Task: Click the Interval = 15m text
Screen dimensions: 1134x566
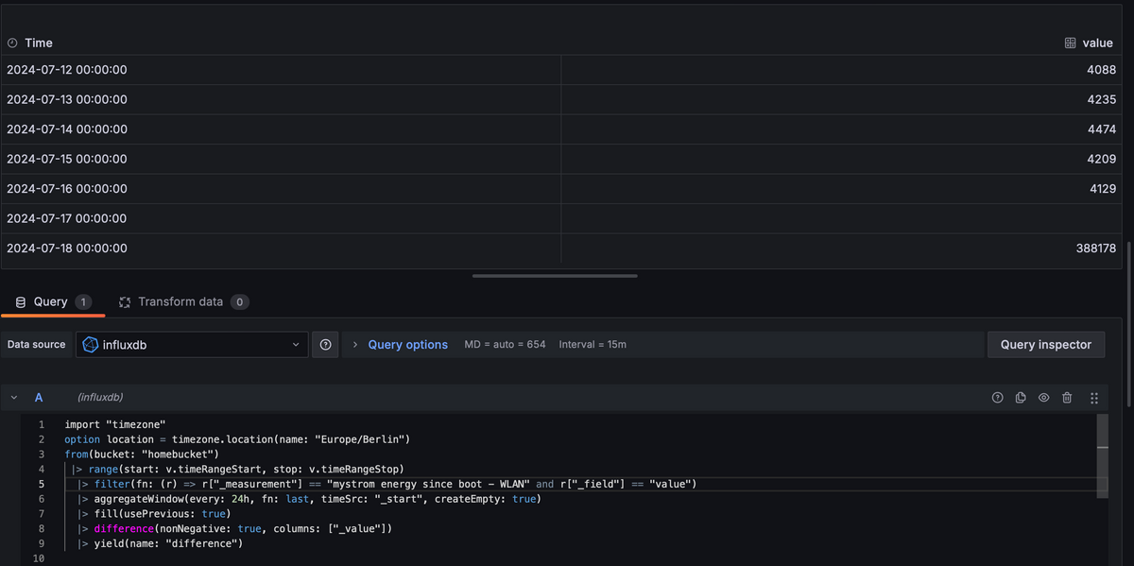Action: point(593,345)
